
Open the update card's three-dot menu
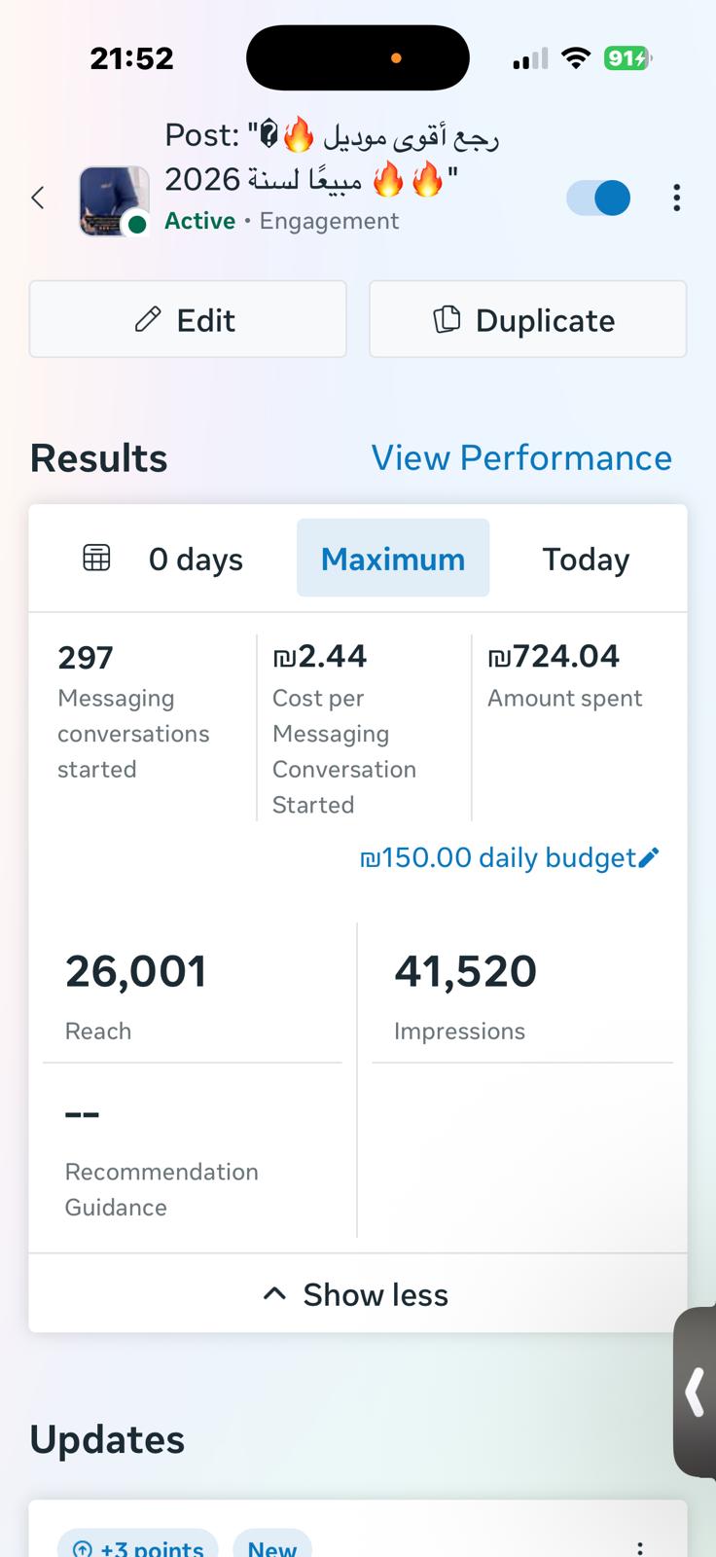pyautogui.click(x=639, y=1545)
